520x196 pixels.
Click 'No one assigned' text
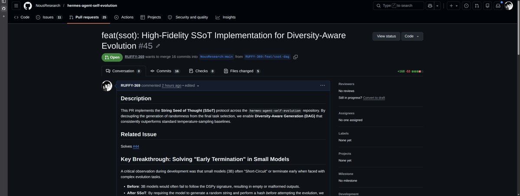tap(351, 120)
